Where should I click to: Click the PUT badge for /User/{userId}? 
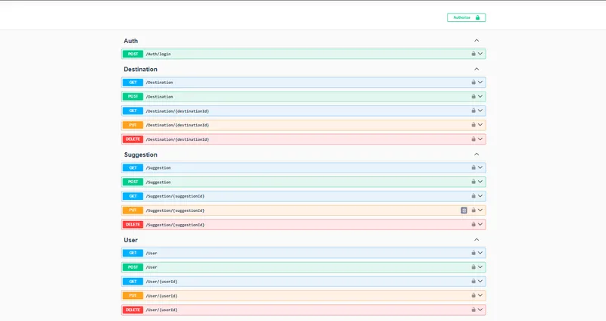pyautogui.click(x=133, y=295)
